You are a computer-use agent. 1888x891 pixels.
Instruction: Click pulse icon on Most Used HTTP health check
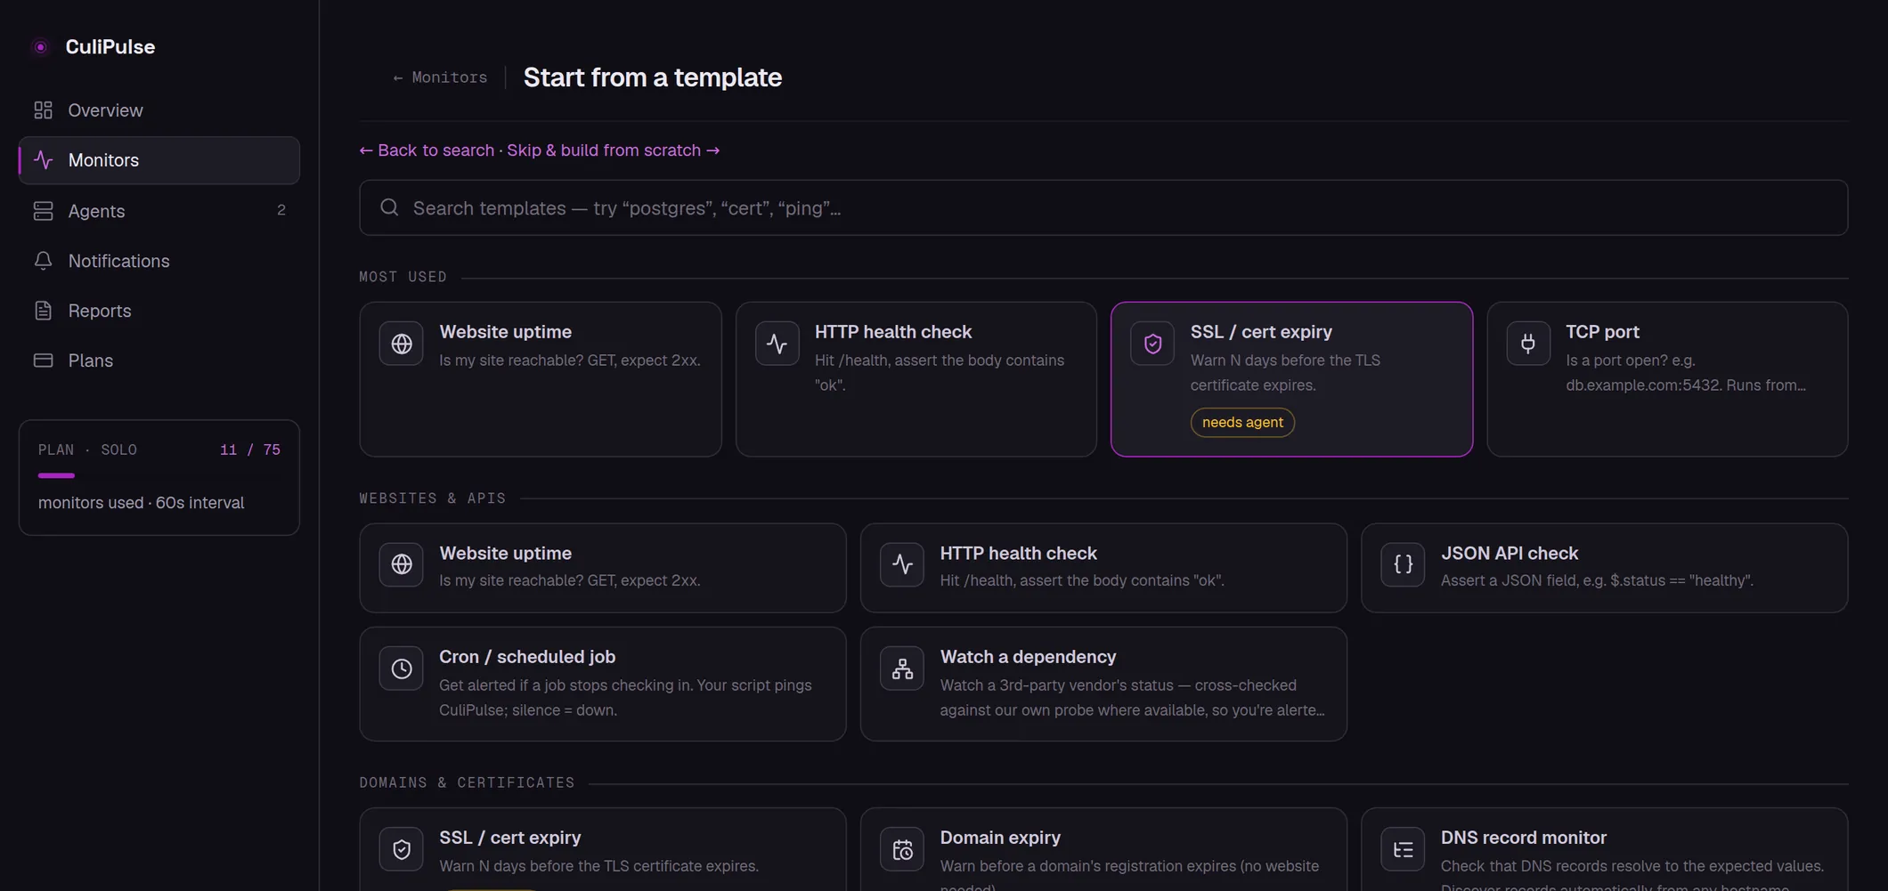(x=777, y=344)
